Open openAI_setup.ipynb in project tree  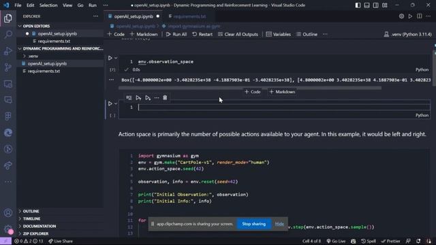[47, 63]
